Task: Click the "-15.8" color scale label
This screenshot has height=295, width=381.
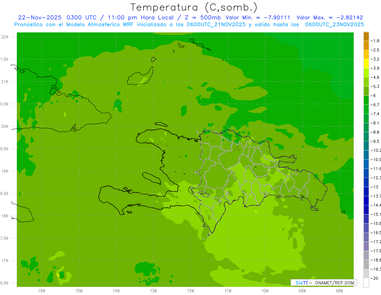Action: click(376, 223)
